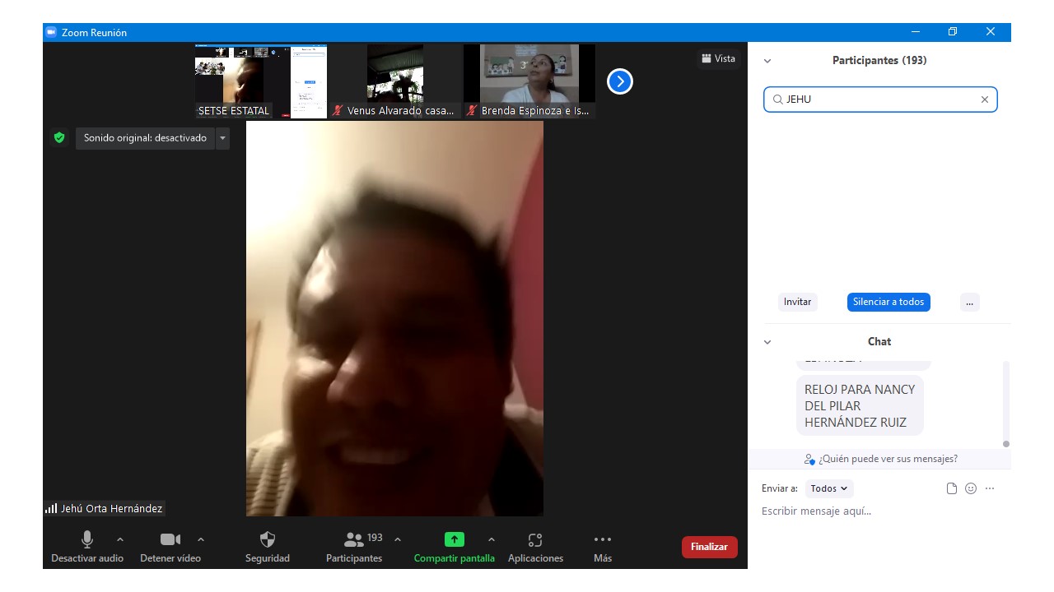Open the Seguridad shield icon
This screenshot has width=1054, height=592.
tap(268, 539)
